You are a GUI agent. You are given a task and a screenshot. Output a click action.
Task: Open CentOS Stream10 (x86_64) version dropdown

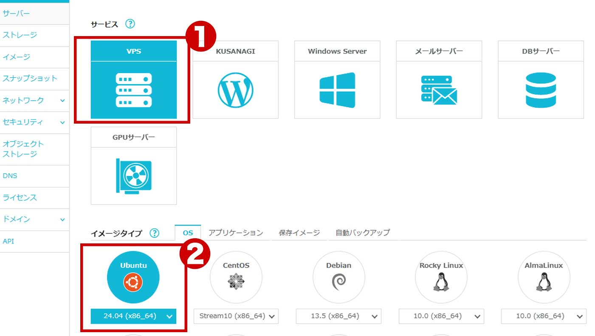(236, 316)
